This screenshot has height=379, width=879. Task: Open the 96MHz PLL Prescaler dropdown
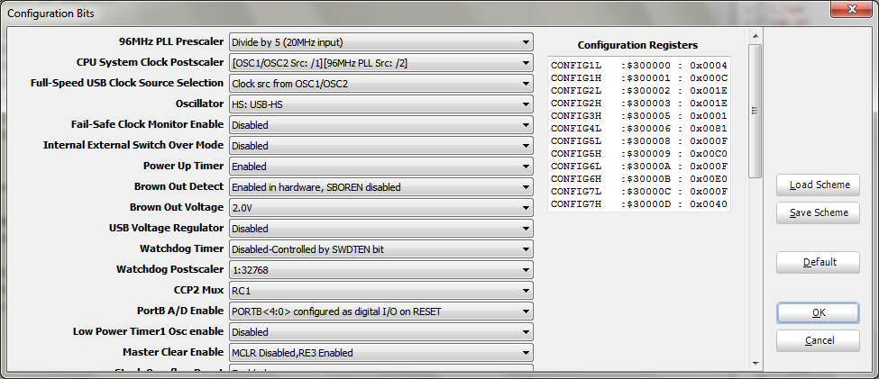pos(380,42)
